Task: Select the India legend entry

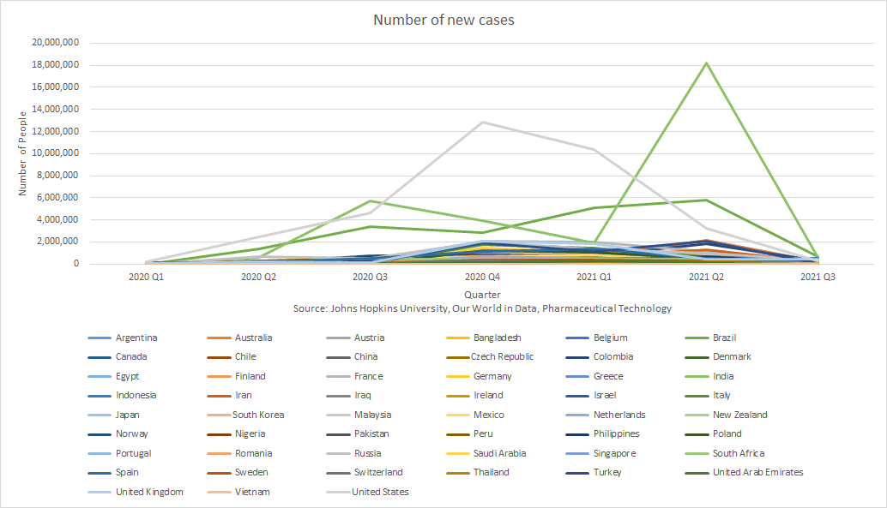Action: pyautogui.click(x=723, y=376)
